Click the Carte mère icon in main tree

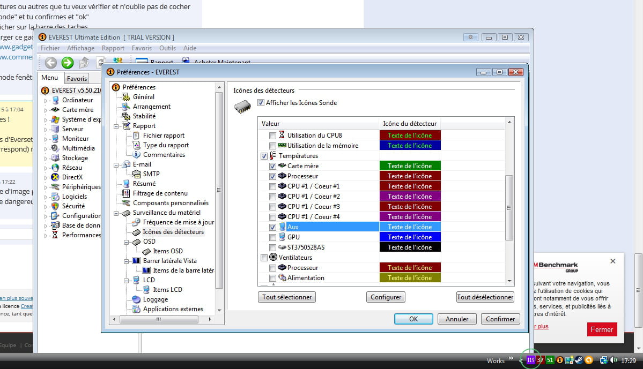pyautogui.click(x=55, y=110)
